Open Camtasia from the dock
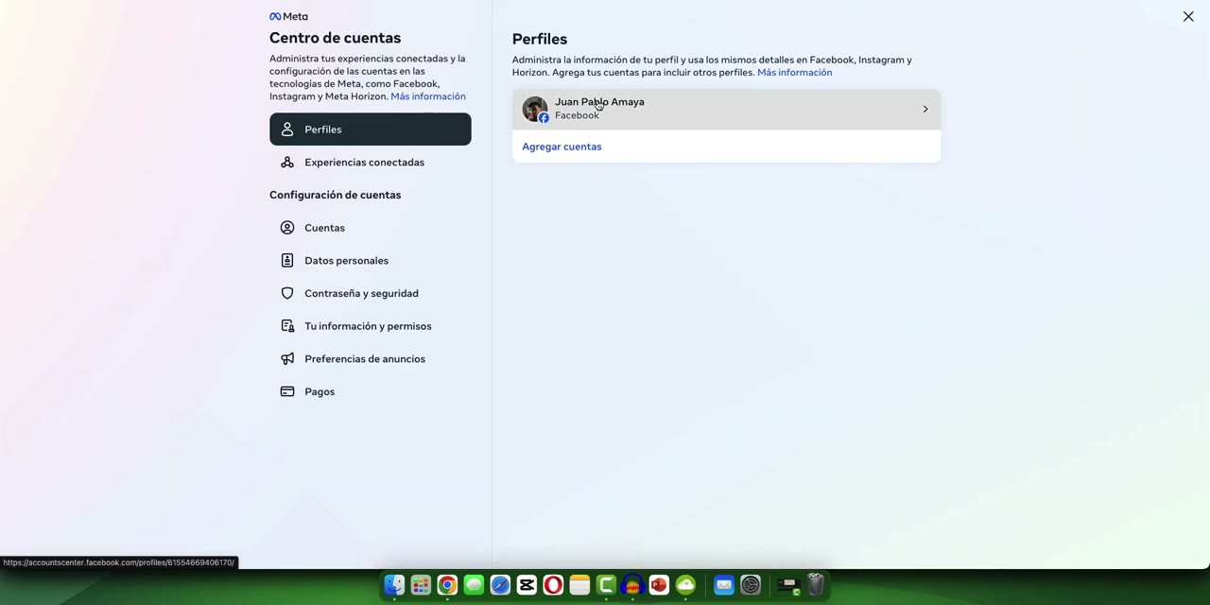1210x605 pixels. (606, 586)
